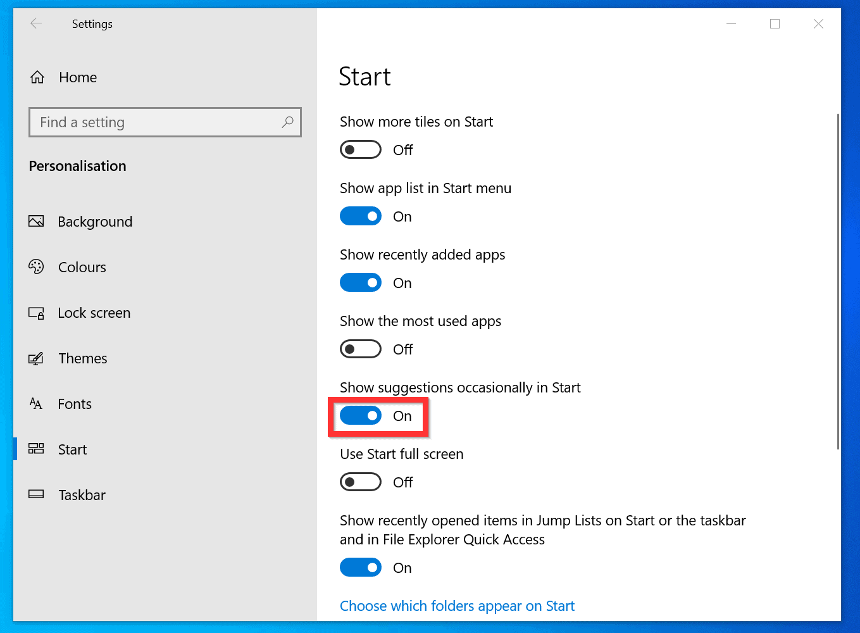860x633 pixels.
Task: Click the Background picture icon
Action: point(36,221)
